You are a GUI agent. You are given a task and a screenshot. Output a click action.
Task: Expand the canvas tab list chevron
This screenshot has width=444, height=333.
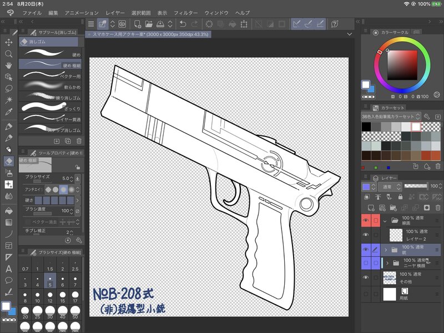tap(350, 34)
